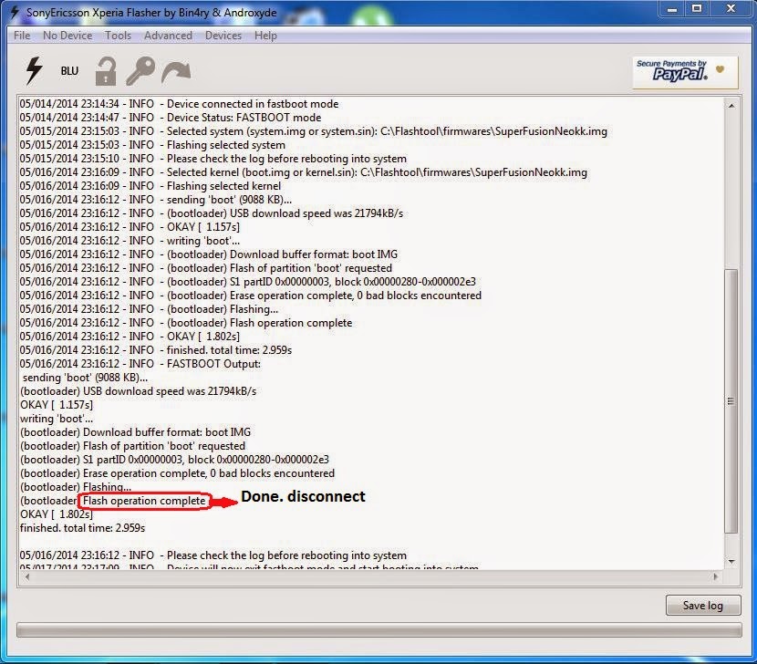The height and width of the screenshot is (664, 757).
Task: Click the last 'finished. total time: 2.959s' line
Action: [83, 528]
